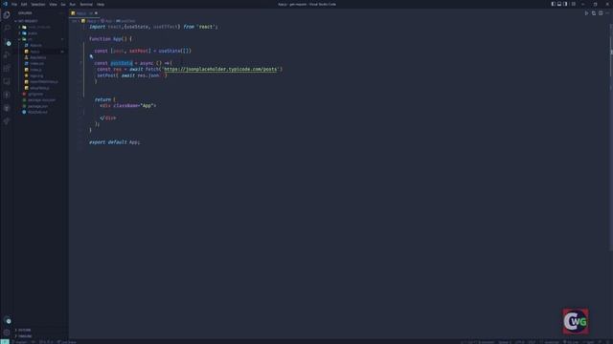Open the editor More Actions menu

pos(607,13)
